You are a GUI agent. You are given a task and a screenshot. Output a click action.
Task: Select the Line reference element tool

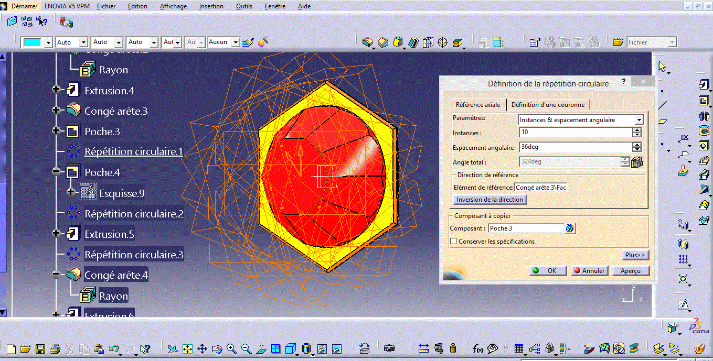pyautogui.click(x=663, y=105)
